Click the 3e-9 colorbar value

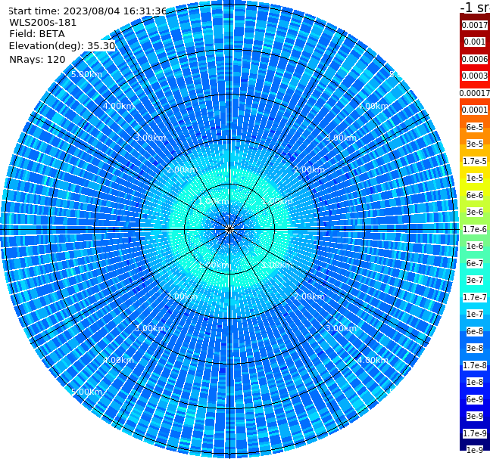(x=475, y=416)
